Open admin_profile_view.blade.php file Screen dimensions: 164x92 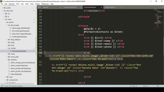coord(21,71)
